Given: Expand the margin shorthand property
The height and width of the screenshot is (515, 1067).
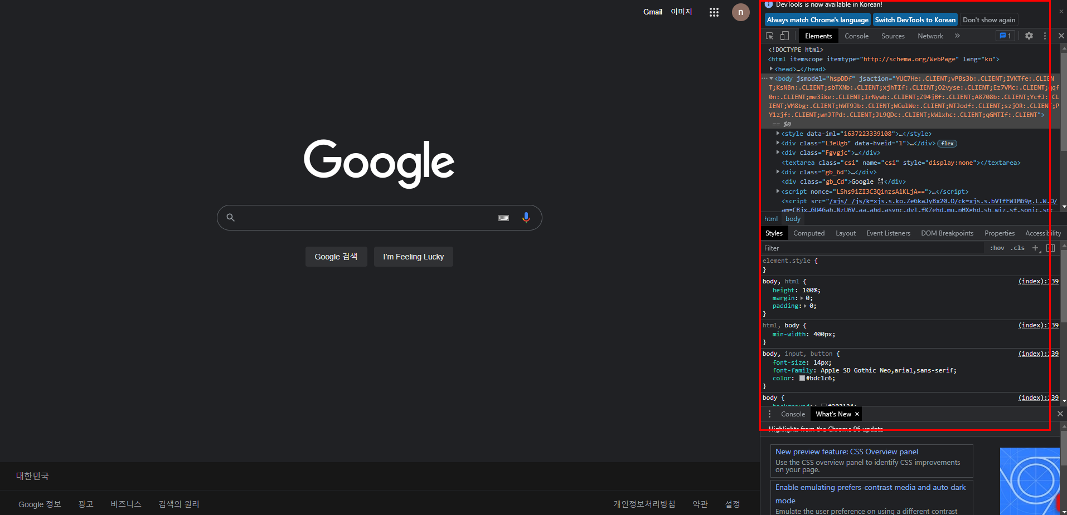Looking at the screenshot, I should click(802, 298).
